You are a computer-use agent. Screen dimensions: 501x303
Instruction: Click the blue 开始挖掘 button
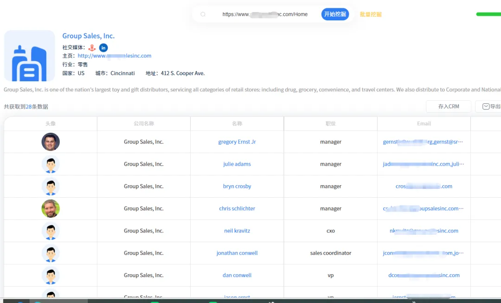coord(335,14)
